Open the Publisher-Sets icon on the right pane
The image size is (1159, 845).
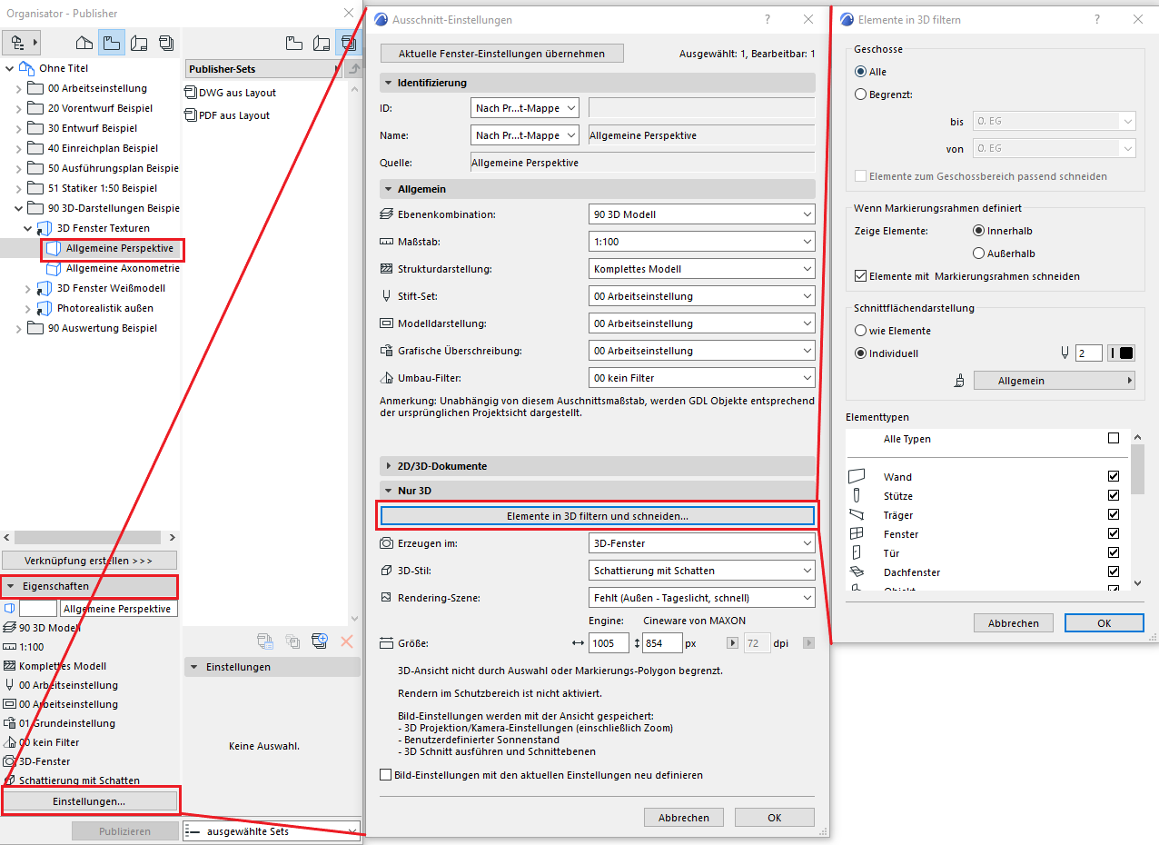click(x=348, y=42)
